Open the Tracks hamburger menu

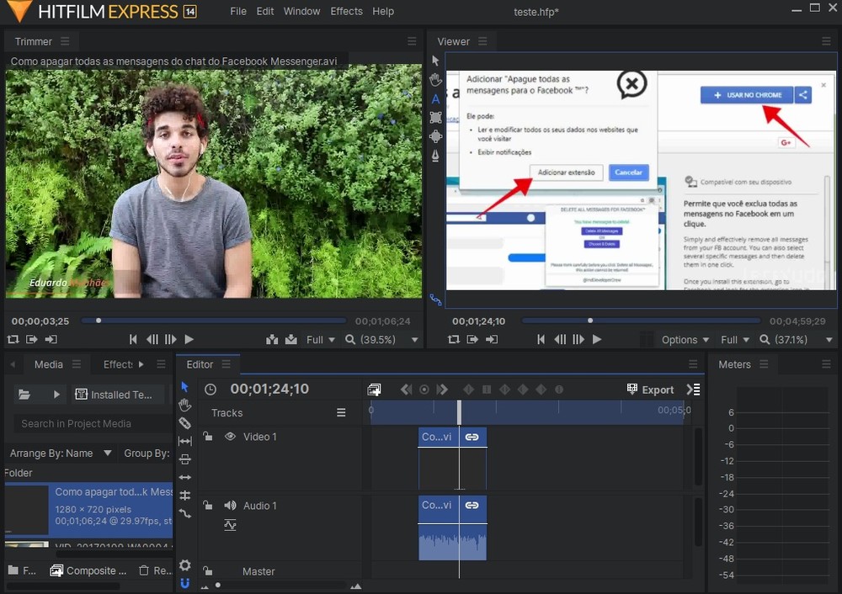tap(341, 412)
